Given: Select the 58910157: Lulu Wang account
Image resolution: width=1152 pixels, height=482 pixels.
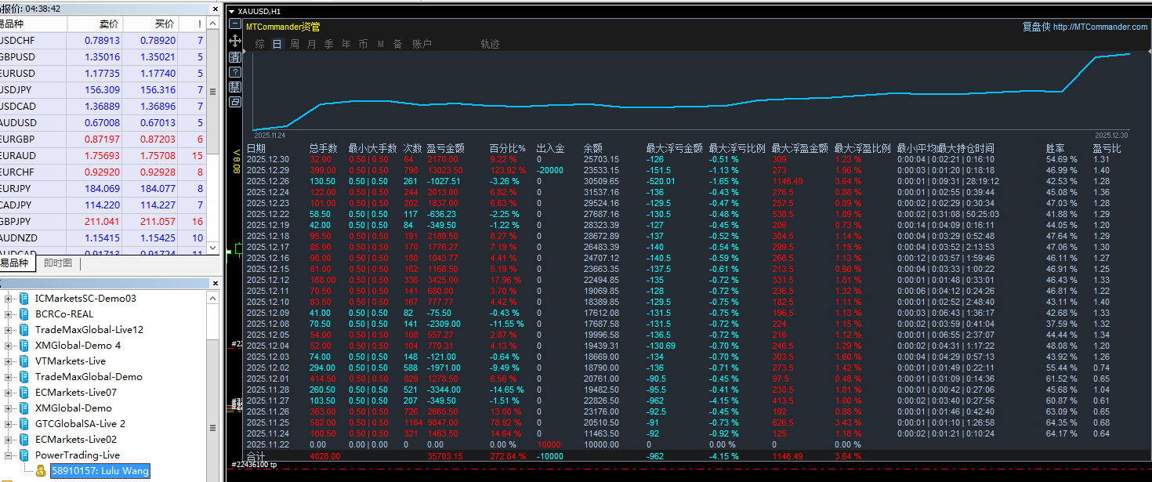Looking at the screenshot, I should [100, 471].
